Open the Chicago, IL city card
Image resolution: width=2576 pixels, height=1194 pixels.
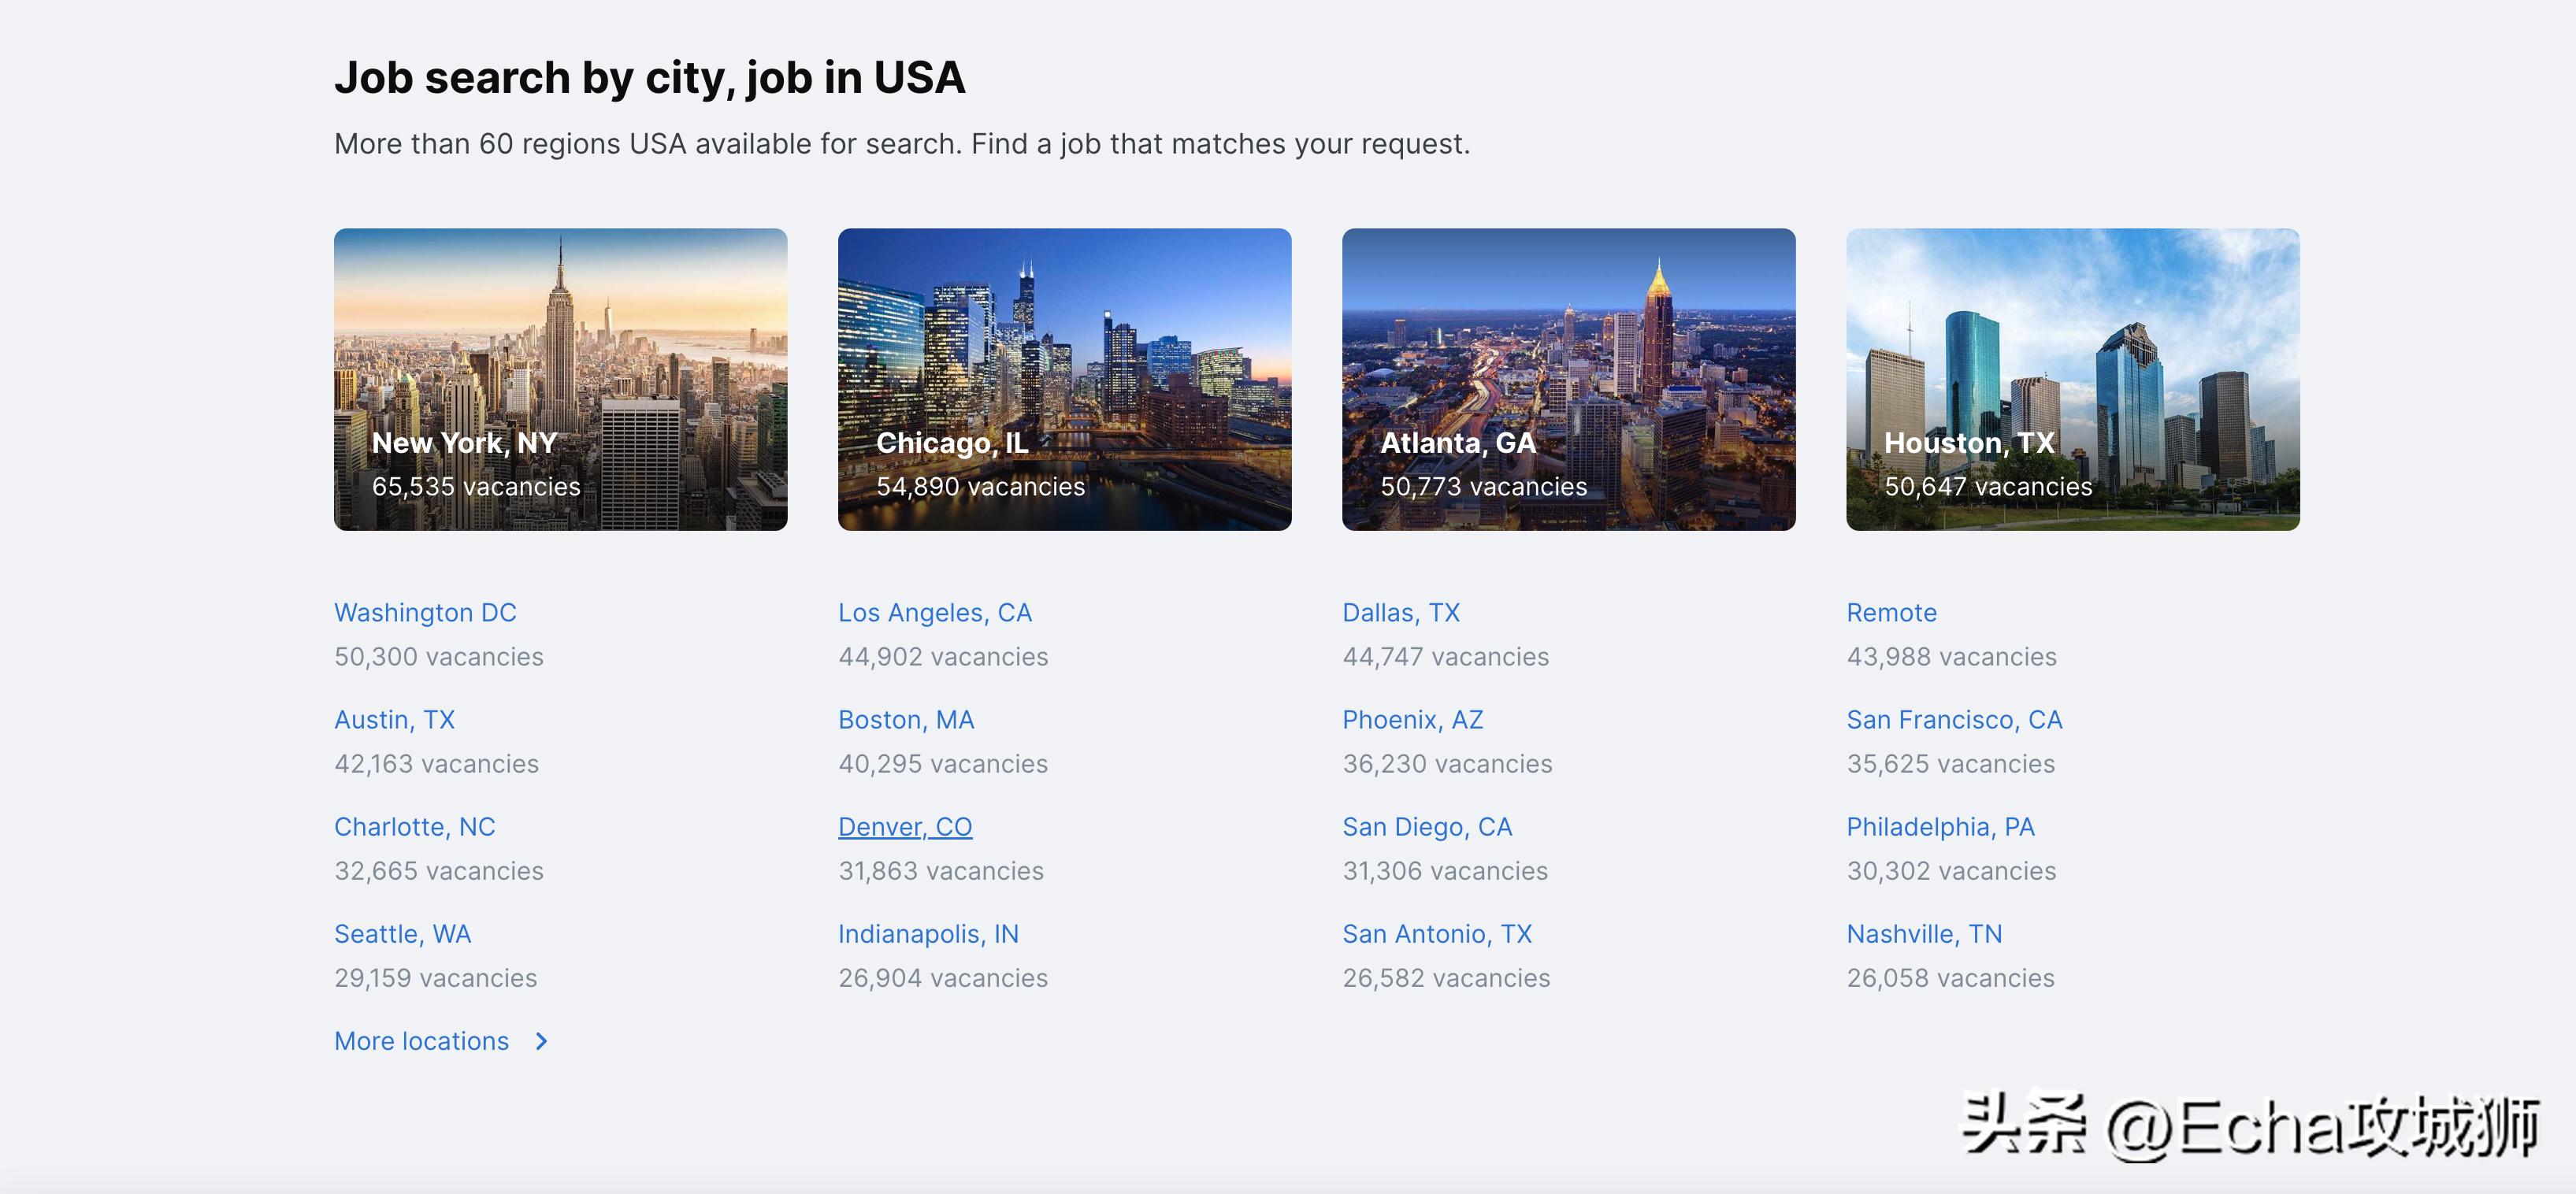point(1064,379)
